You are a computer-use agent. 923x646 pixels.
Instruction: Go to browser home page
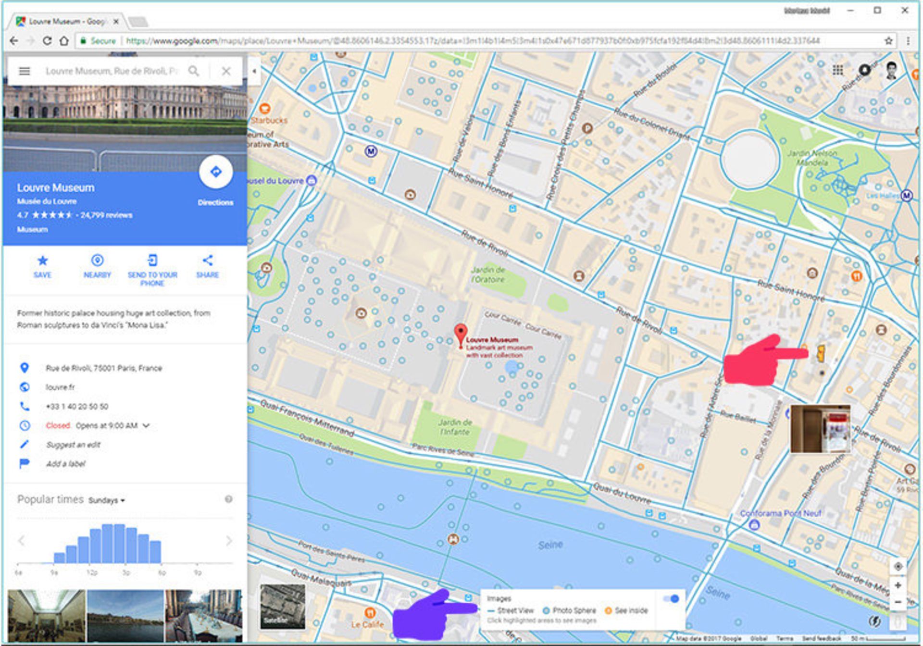tap(64, 41)
